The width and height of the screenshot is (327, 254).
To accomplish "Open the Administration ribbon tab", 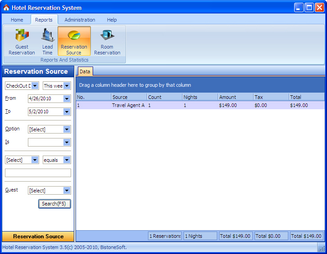I will 80,20.
